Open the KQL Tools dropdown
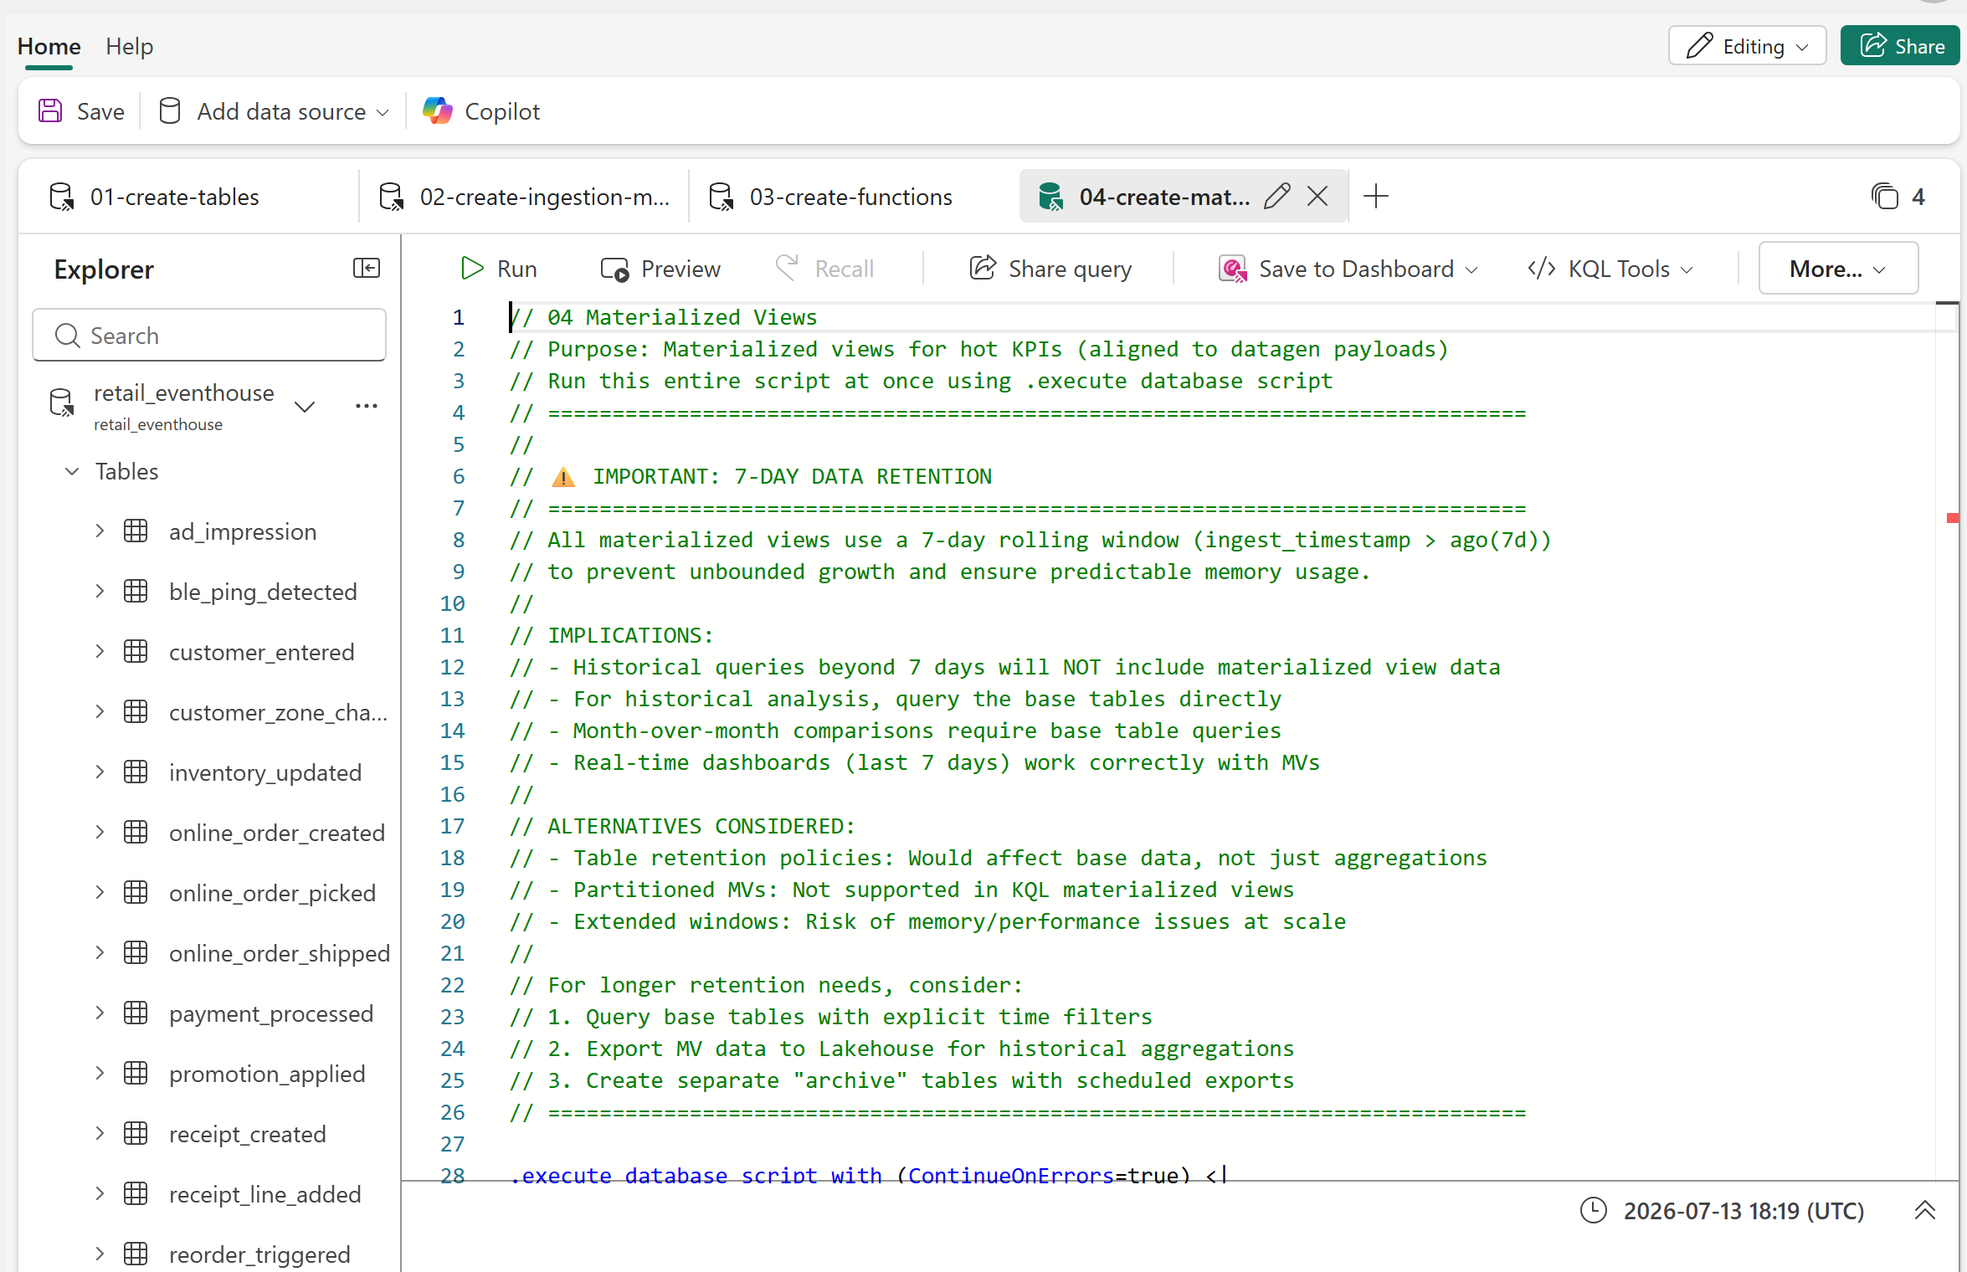The height and width of the screenshot is (1272, 1967). pyautogui.click(x=1610, y=269)
